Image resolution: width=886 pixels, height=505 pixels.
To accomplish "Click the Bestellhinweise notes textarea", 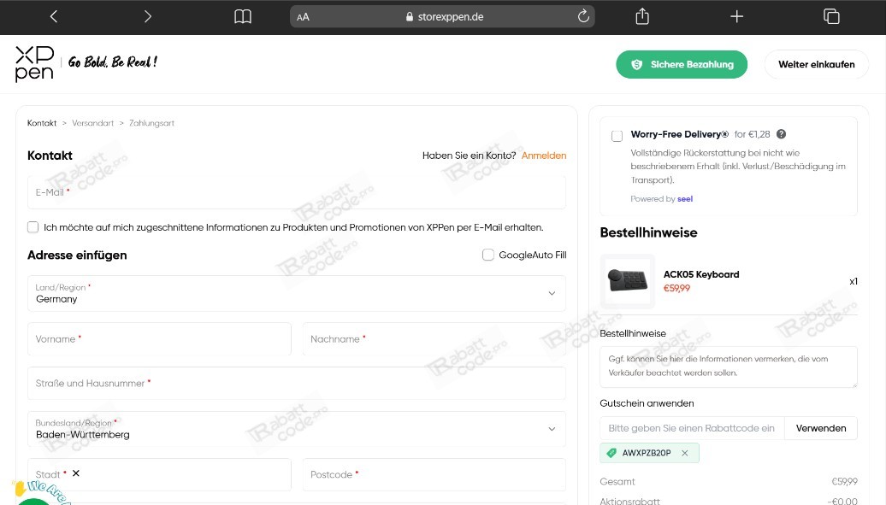I will pyautogui.click(x=729, y=367).
